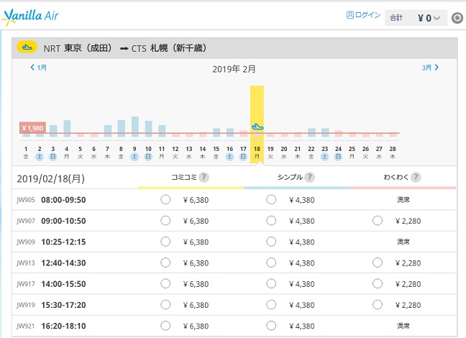466x338 pixels.
Task: Click the シンプル fare column header
Action: pos(290,177)
